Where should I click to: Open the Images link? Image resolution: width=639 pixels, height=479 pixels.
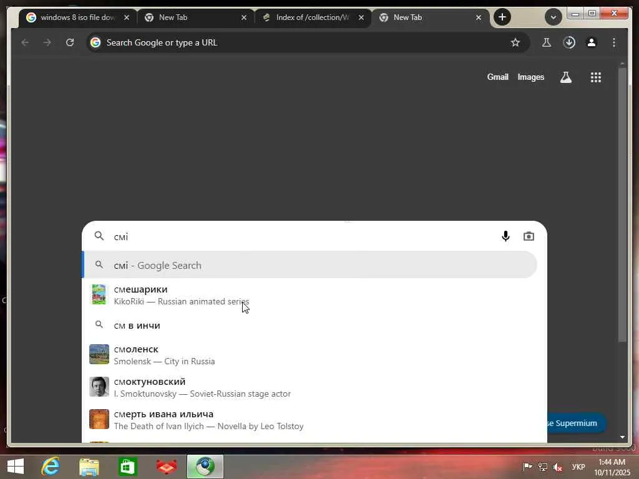click(x=530, y=77)
